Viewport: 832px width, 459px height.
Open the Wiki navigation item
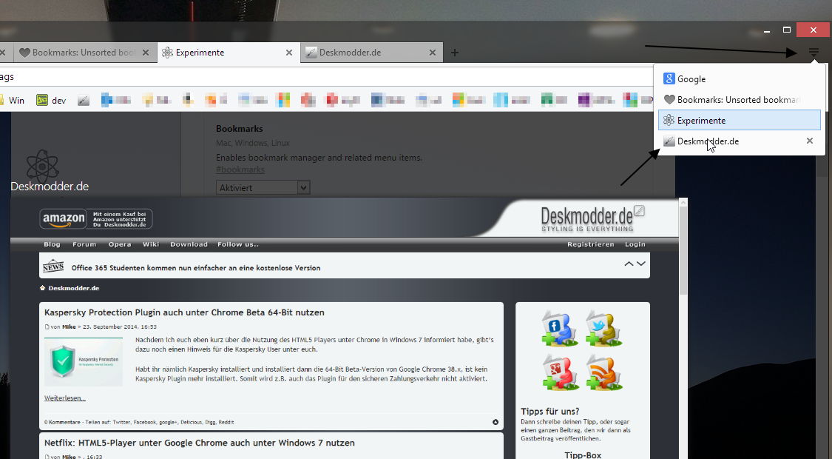coord(151,244)
